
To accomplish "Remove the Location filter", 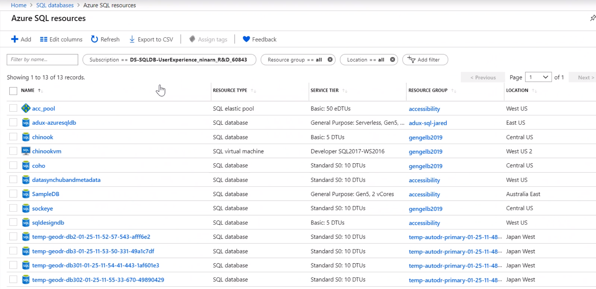I will (x=393, y=59).
